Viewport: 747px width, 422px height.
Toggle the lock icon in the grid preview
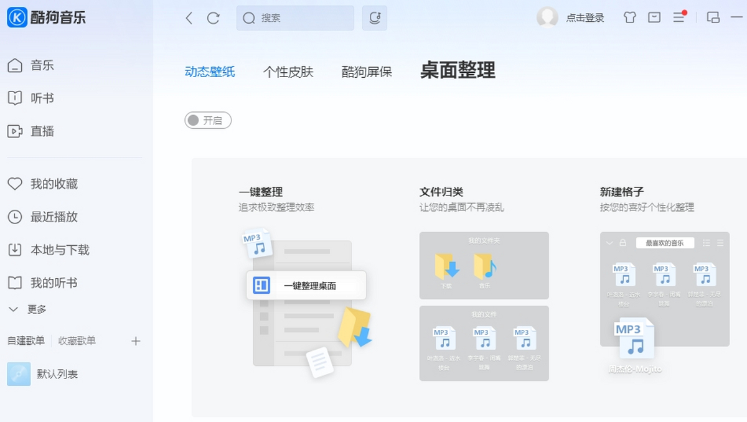[623, 243]
